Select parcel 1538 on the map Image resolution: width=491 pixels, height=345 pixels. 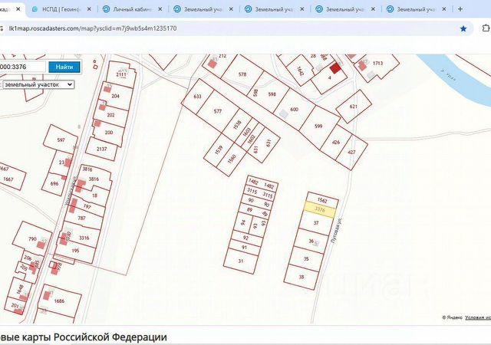(x=238, y=126)
